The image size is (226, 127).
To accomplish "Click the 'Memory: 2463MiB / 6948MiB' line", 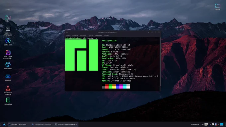I will coord(116,81).
